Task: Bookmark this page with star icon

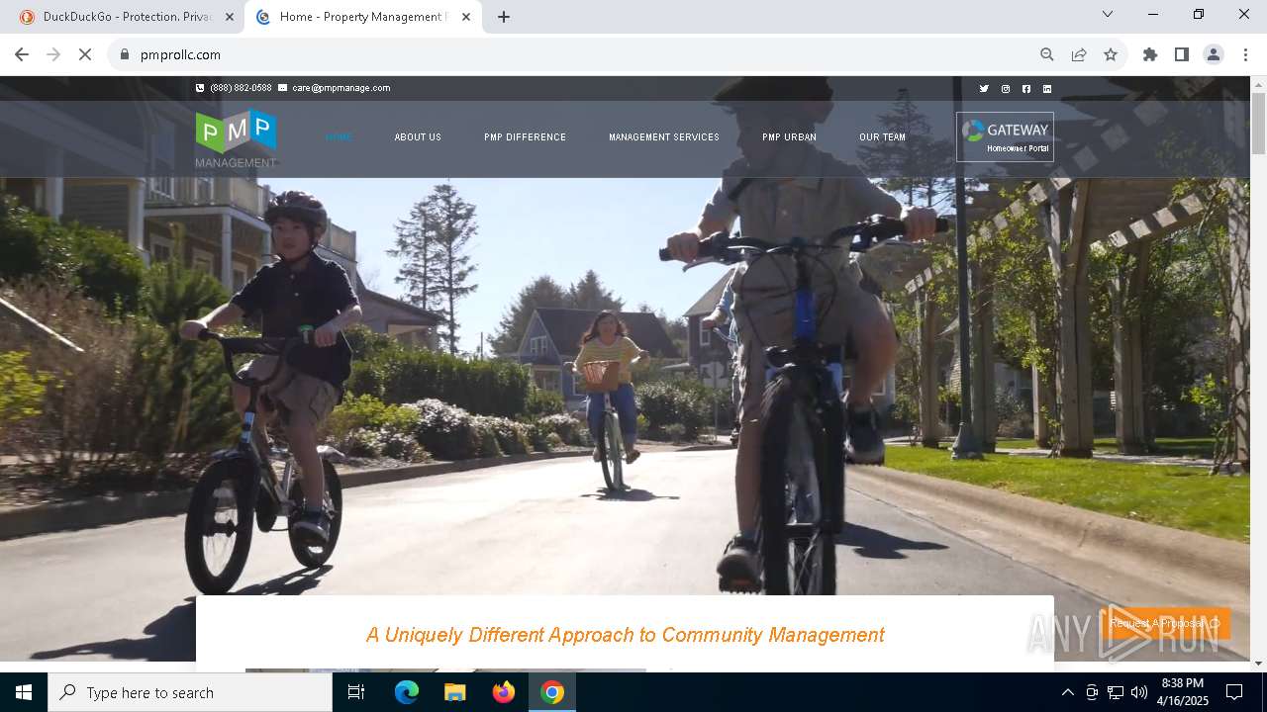Action: click(x=1111, y=54)
